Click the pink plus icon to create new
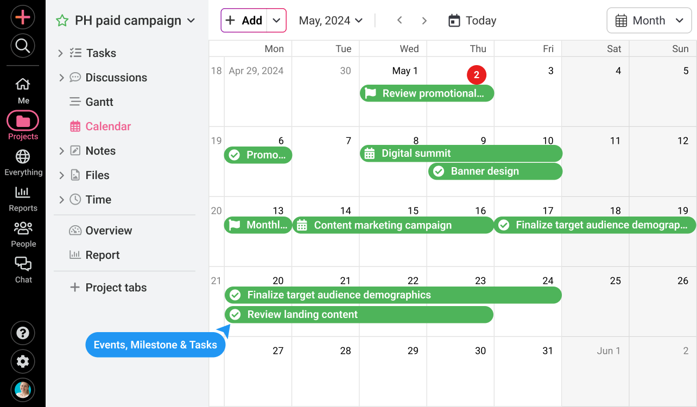Viewport: 697px width, 407px height. [x=22, y=17]
